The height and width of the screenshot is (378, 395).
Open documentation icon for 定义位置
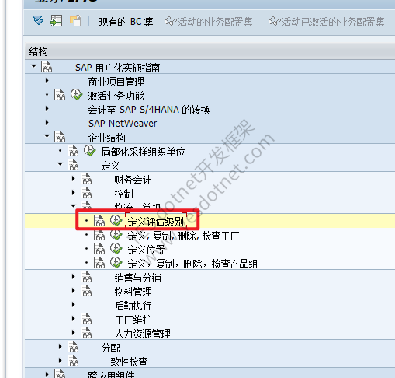click(x=99, y=249)
